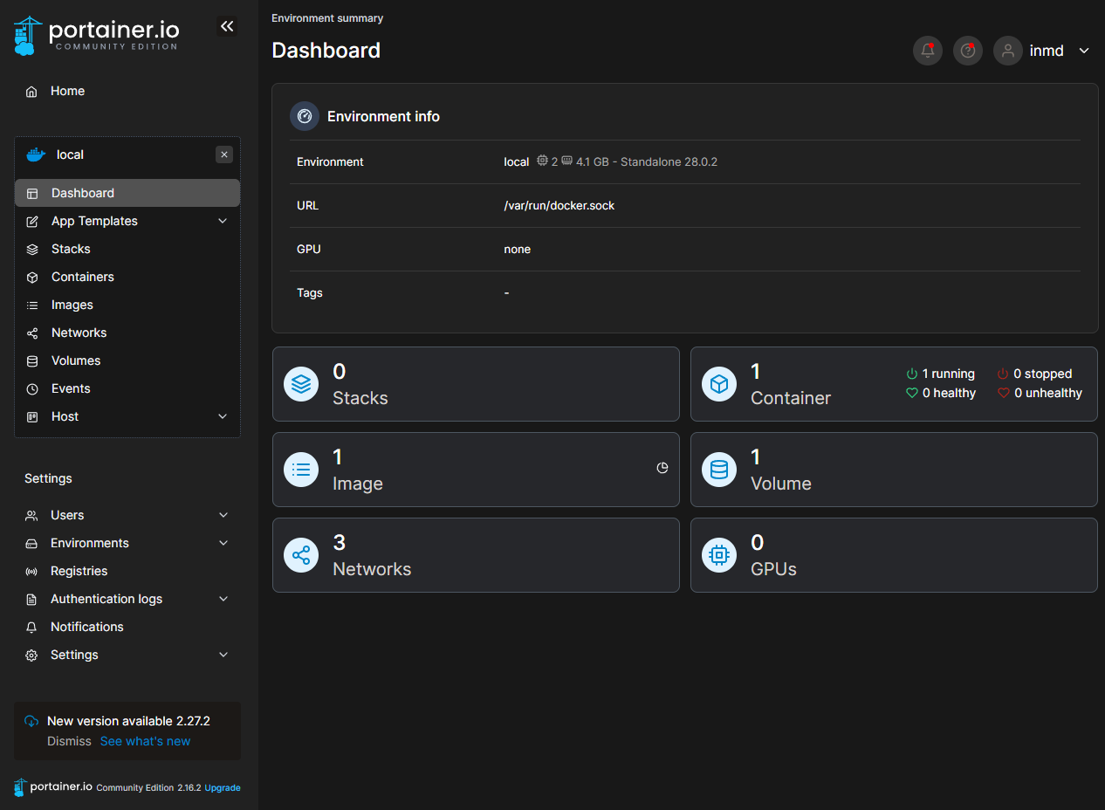Viewport: 1105px width, 810px height.
Task: Click the Volume database icon on dashboard
Action: [719, 470]
